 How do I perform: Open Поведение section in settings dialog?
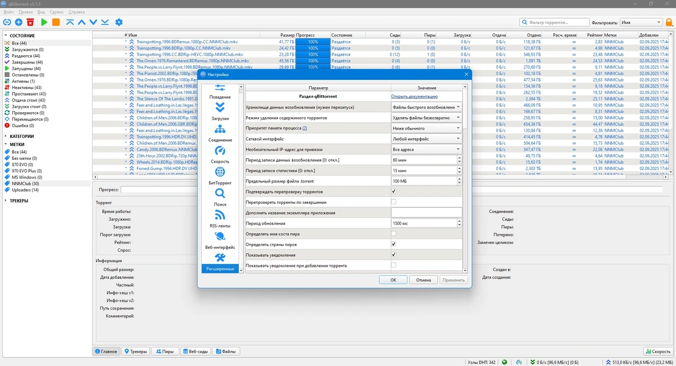coord(220,92)
